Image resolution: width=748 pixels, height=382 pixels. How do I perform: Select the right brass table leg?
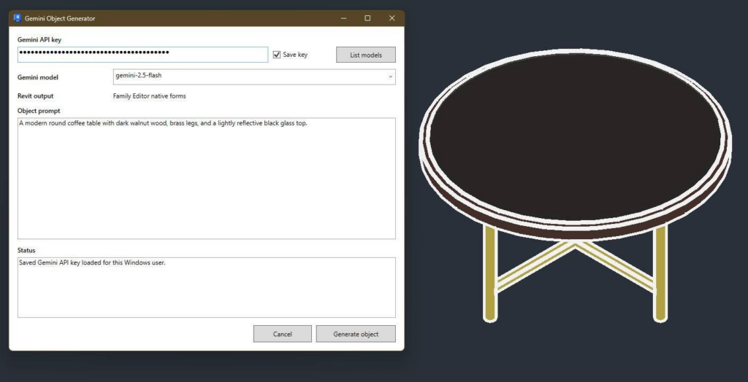click(660, 273)
